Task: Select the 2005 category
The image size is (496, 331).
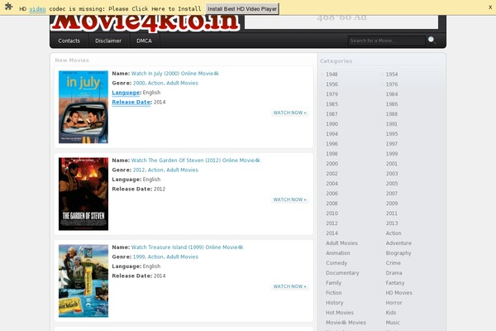Action: click(392, 184)
